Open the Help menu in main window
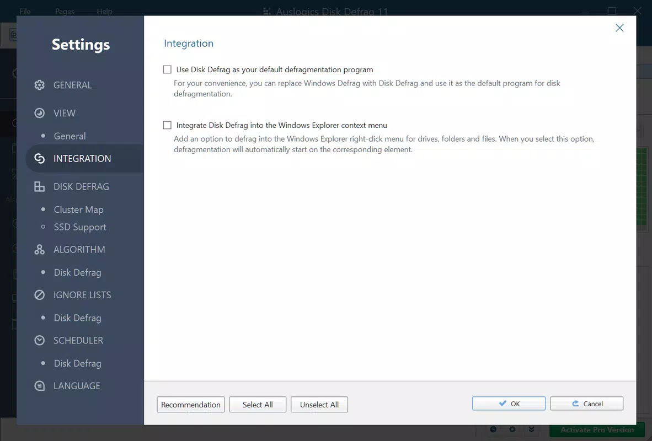Image resolution: width=652 pixels, height=441 pixels. point(104,11)
